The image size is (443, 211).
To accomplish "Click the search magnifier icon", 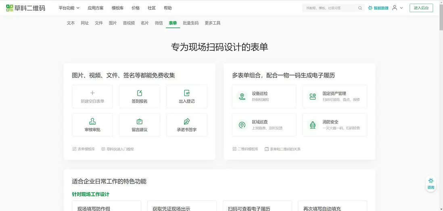I will pyautogui.click(x=360, y=8).
